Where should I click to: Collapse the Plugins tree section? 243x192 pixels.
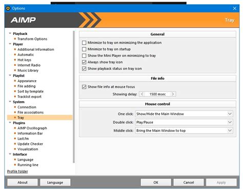(10, 123)
